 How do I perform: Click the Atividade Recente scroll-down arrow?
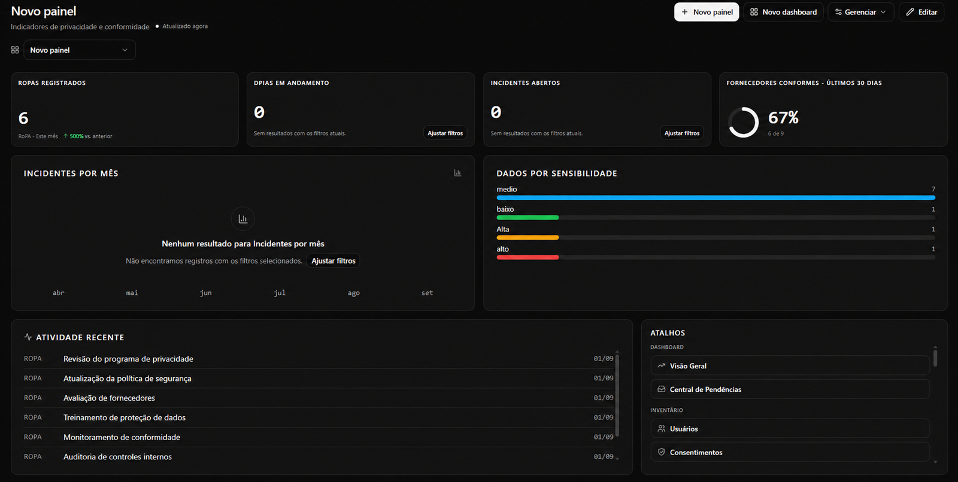pyautogui.click(x=617, y=458)
